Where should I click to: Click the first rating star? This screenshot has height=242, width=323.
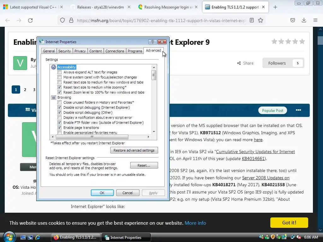click(x=274, y=42)
